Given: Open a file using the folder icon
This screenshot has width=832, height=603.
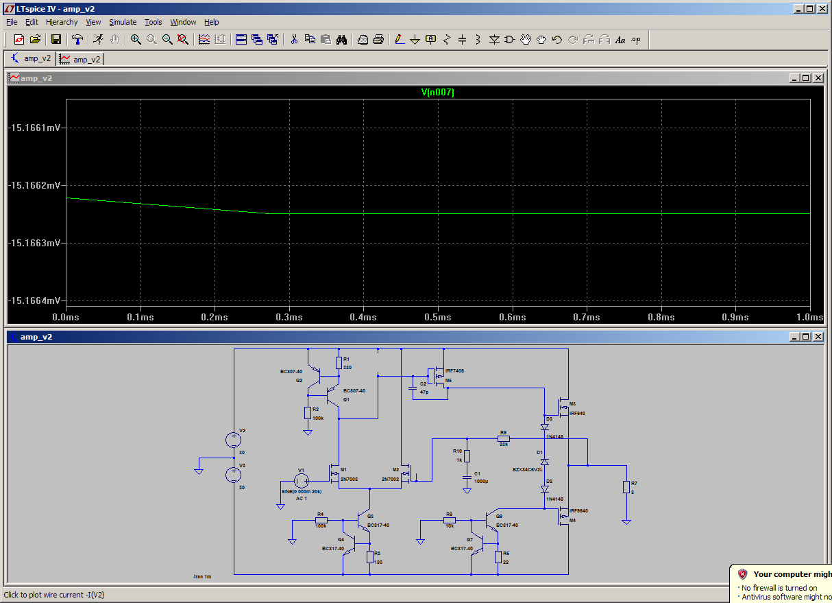Looking at the screenshot, I should (x=35, y=40).
